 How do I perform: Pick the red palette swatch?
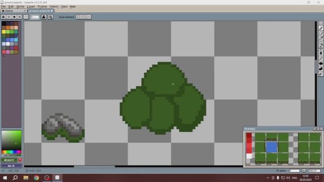pos(16,48)
